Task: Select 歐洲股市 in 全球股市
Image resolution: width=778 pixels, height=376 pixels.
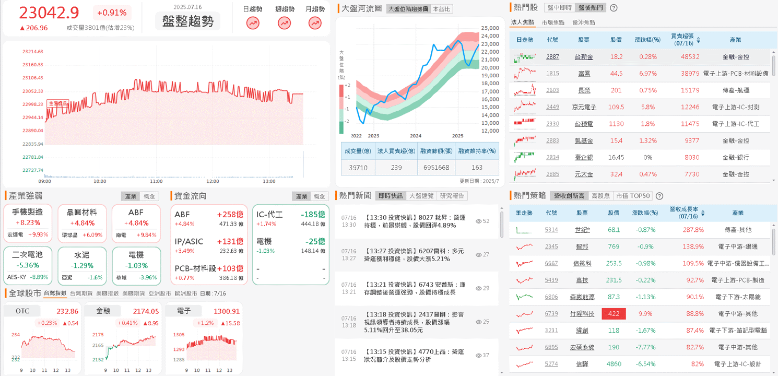Action: tap(186, 293)
